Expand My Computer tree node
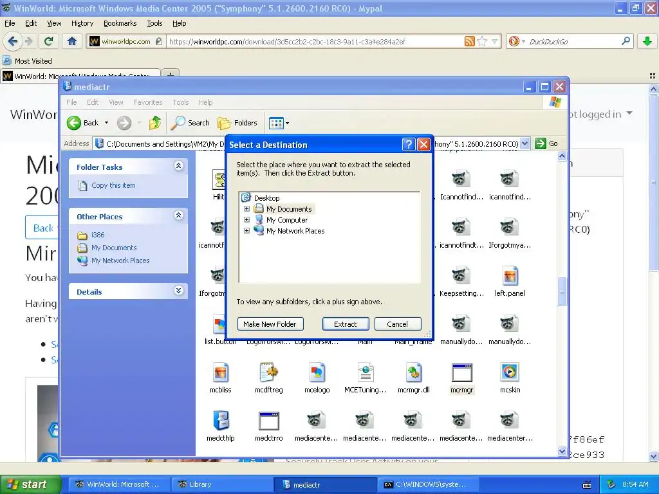659x494 pixels. point(246,220)
